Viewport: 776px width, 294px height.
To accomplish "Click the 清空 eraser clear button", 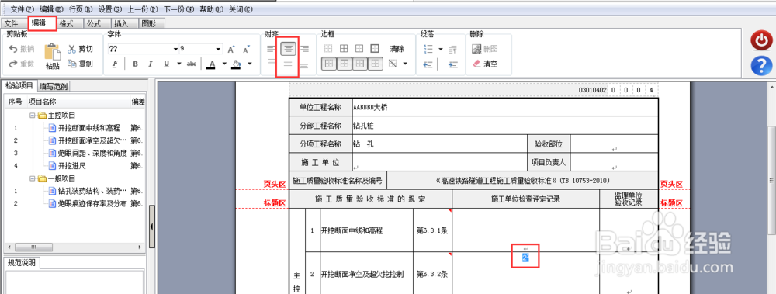I will click(484, 64).
